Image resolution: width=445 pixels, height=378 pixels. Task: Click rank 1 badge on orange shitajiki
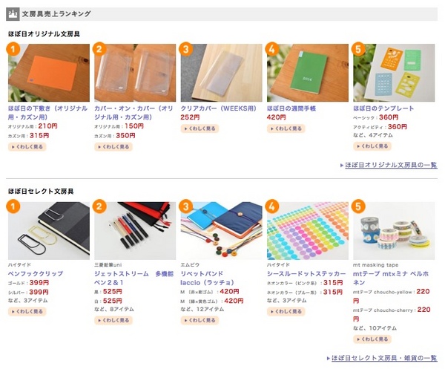pos(13,49)
